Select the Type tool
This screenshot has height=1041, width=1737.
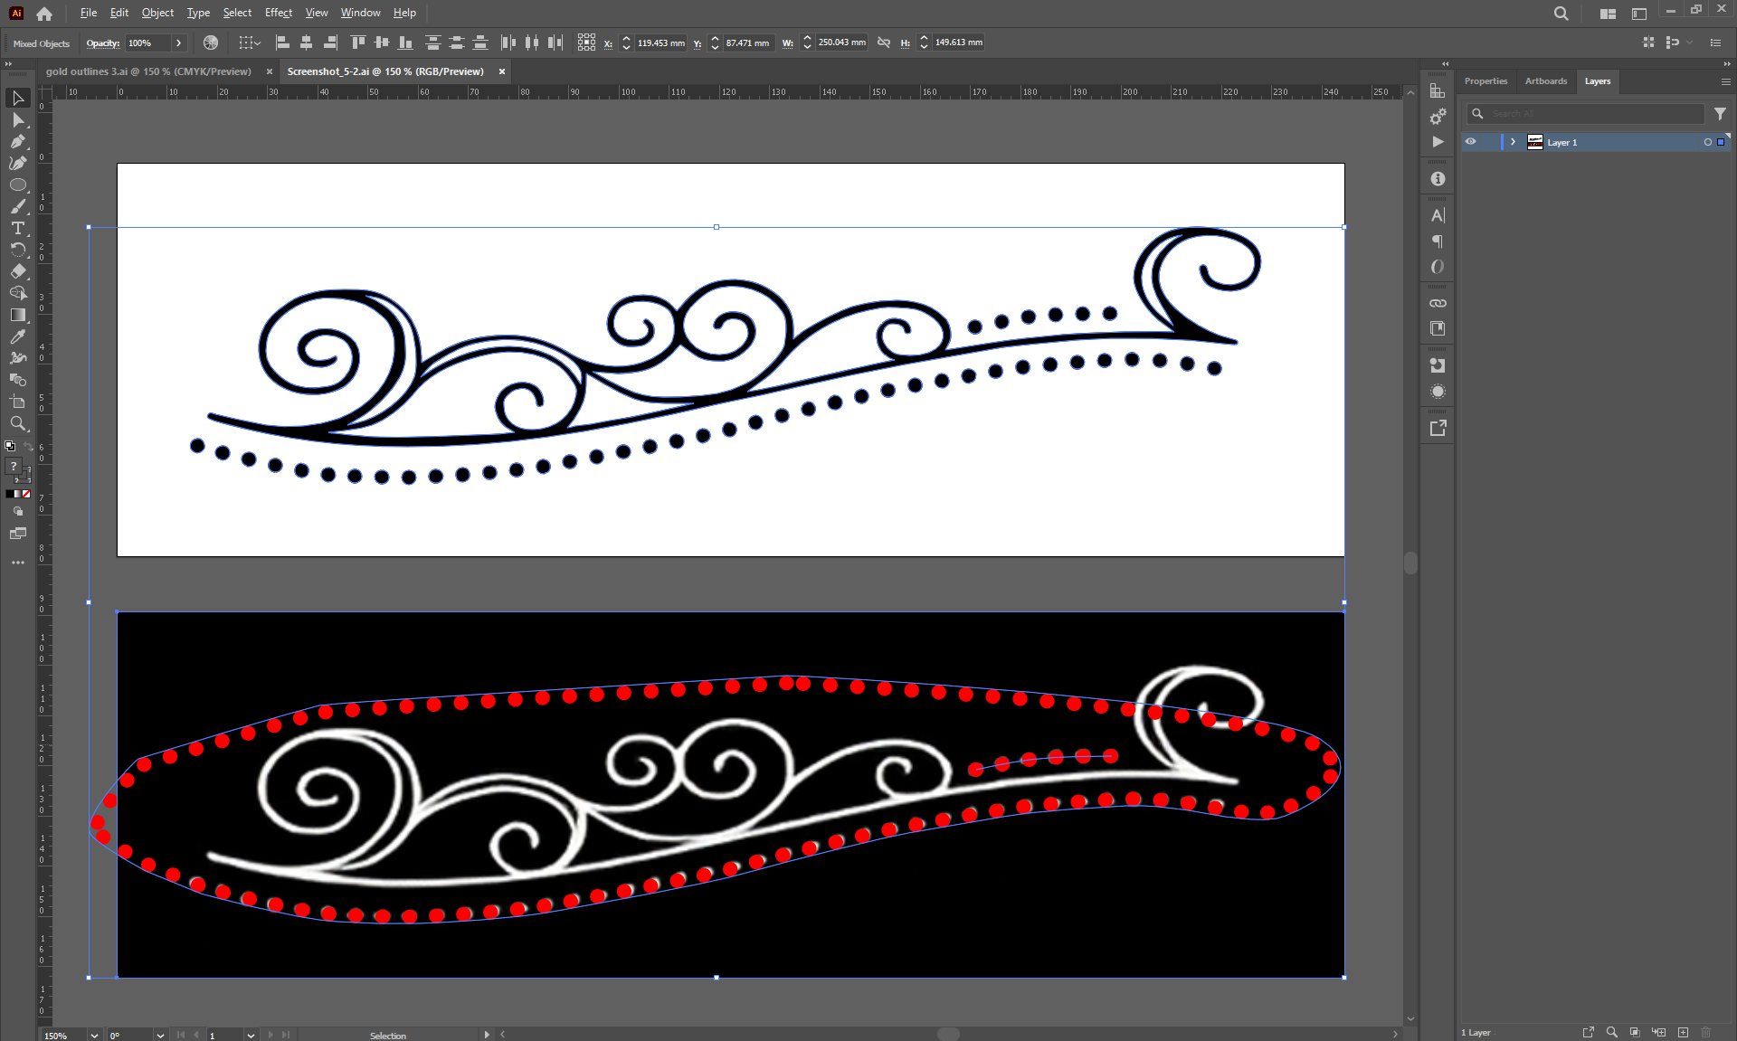[17, 228]
